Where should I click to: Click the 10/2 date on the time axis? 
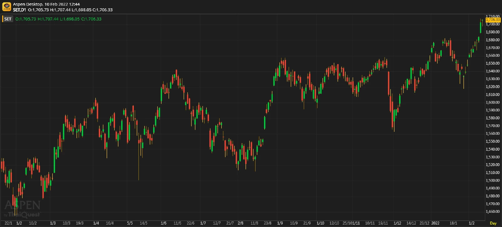tap(33, 223)
